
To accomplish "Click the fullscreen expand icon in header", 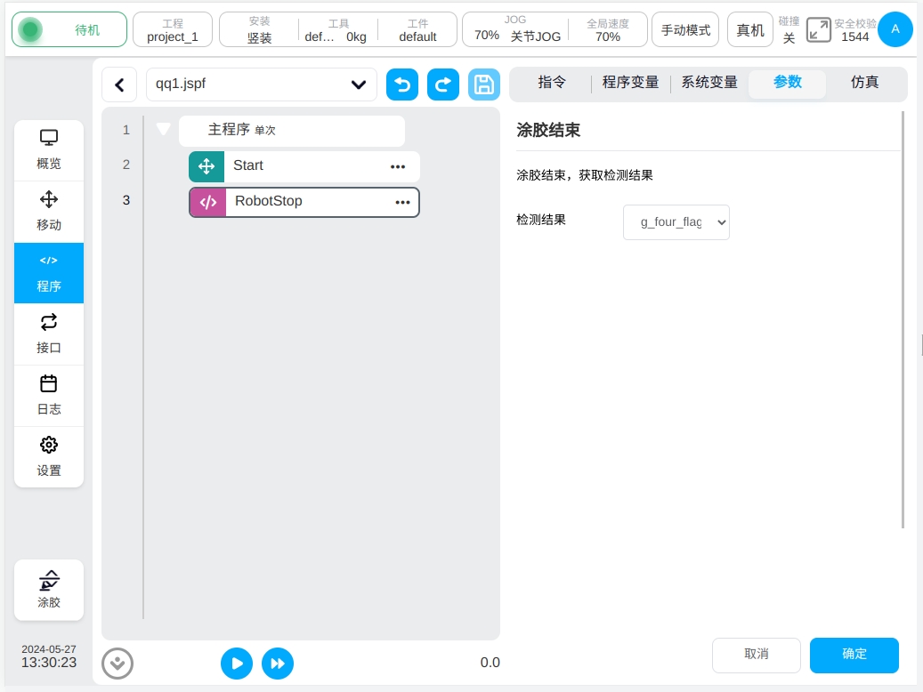I will click(x=818, y=30).
